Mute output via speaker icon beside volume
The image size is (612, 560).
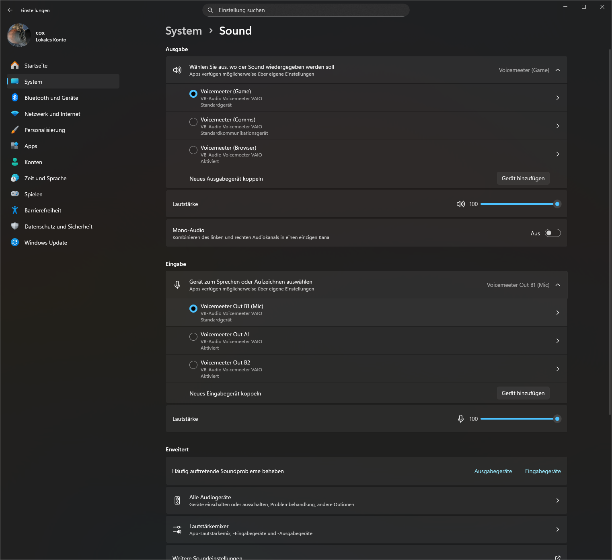tap(460, 204)
